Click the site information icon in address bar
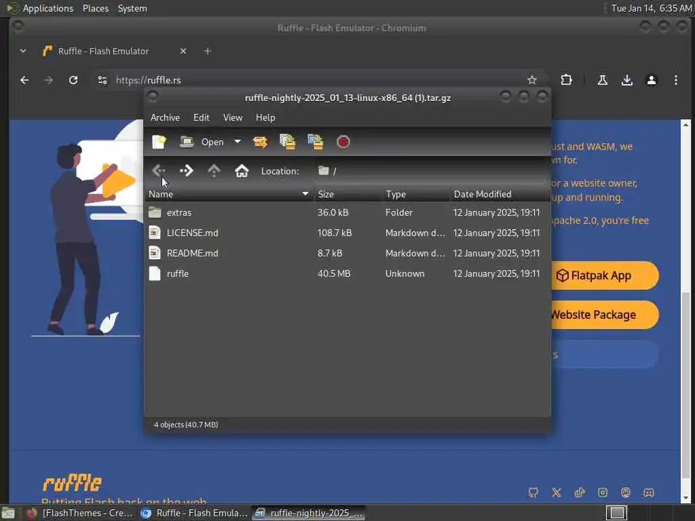 pos(102,80)
